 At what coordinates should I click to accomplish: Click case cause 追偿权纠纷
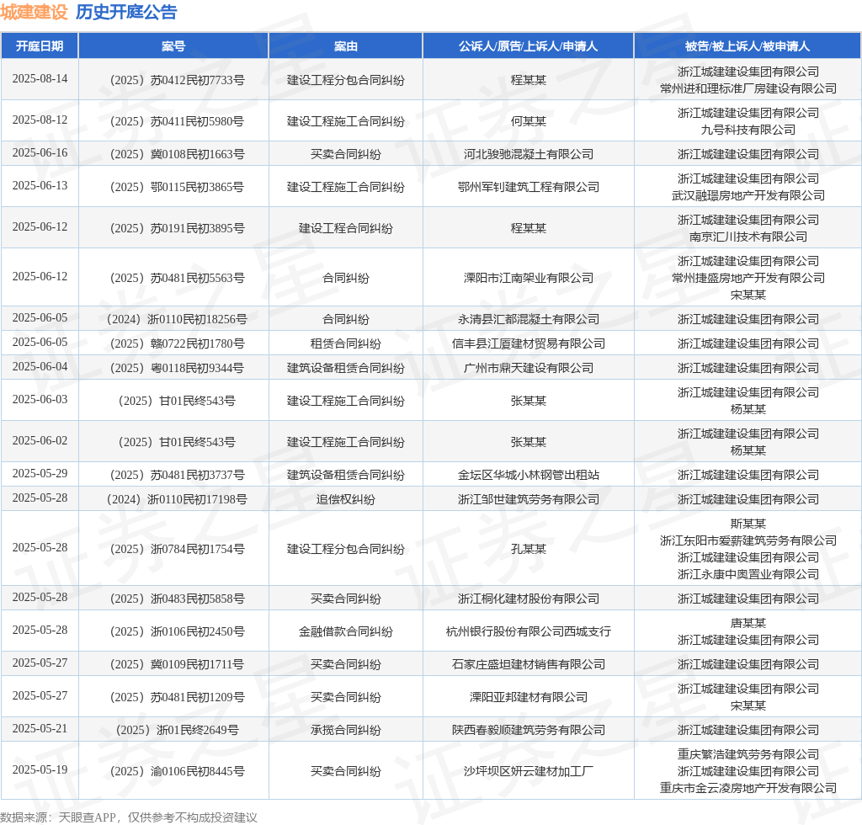point(346,499)
